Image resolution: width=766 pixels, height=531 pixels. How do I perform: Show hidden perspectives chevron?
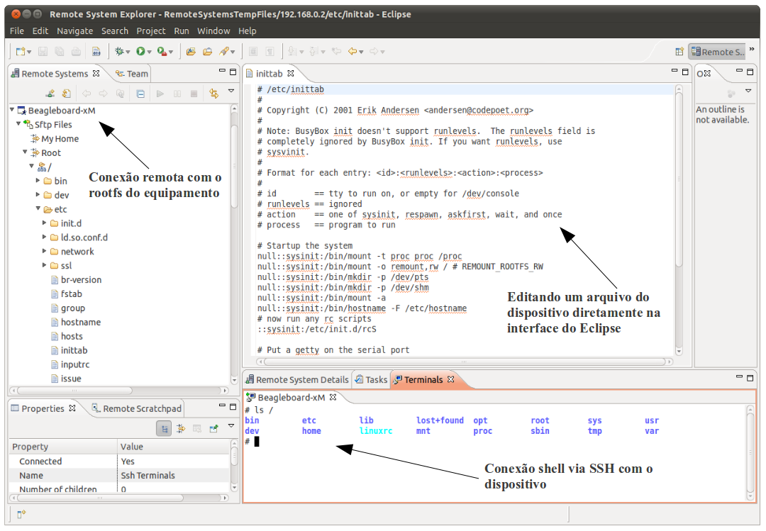point(752,49)
